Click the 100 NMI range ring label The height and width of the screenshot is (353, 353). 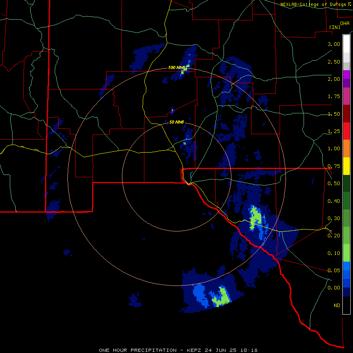(176, 67)
